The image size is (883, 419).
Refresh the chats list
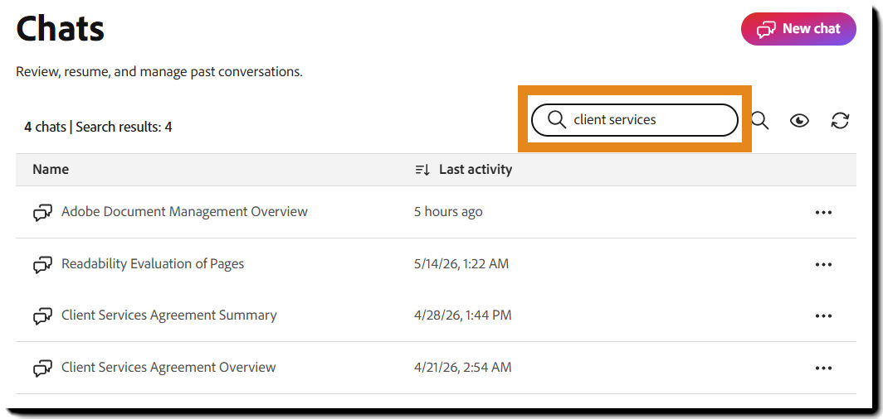tap(840, 120)
